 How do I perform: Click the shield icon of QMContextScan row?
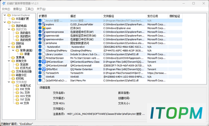44,62
